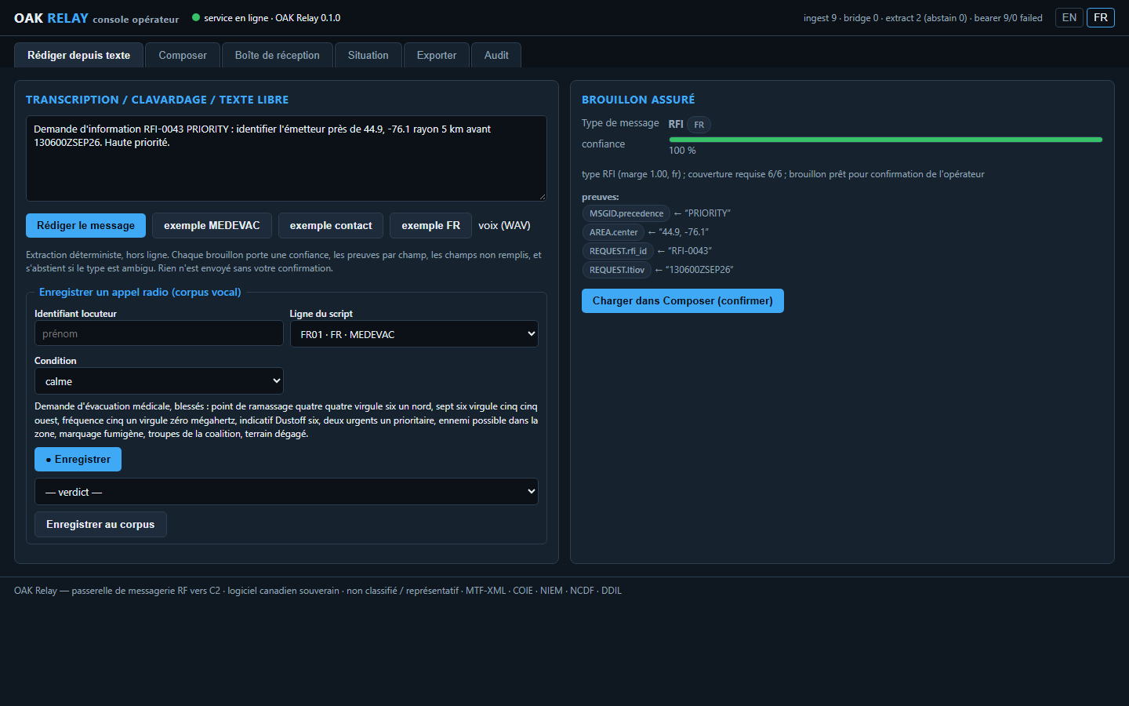The image size is (1129, 706).
Task: Switch interface language to FR
Action: [x=1101, y=17]
